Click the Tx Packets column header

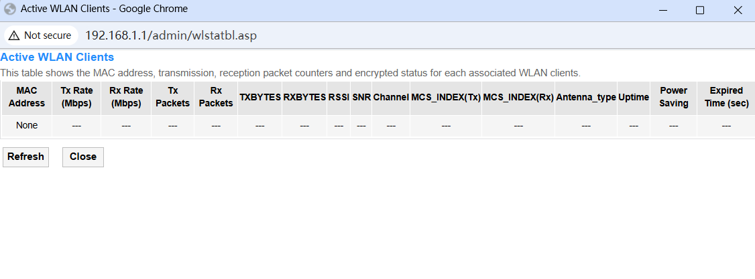click(x=173, y=97)
